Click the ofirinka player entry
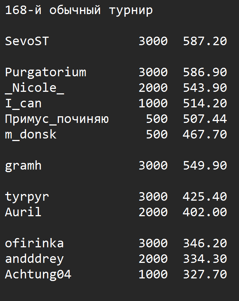Screen dimensions: 239x301 click(x=34, y=243)
